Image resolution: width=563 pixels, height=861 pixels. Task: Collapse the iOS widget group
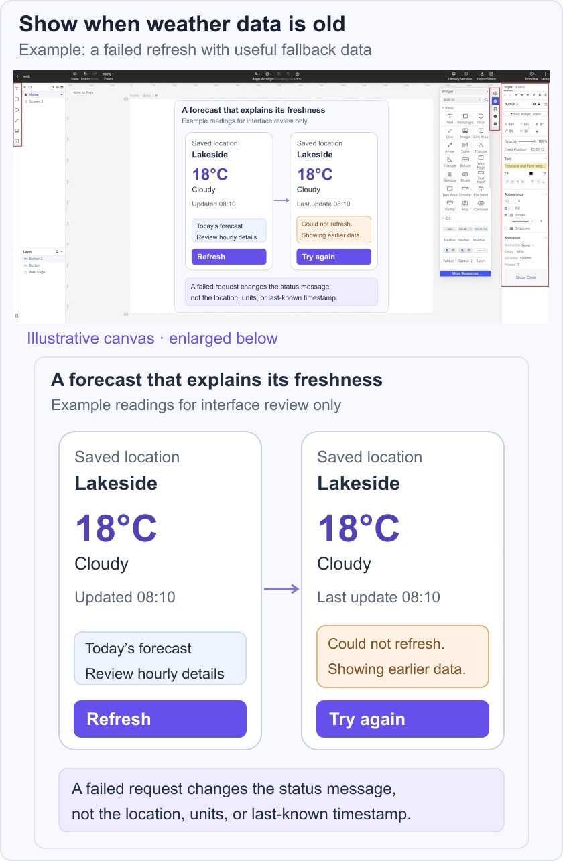pos(443,218)
